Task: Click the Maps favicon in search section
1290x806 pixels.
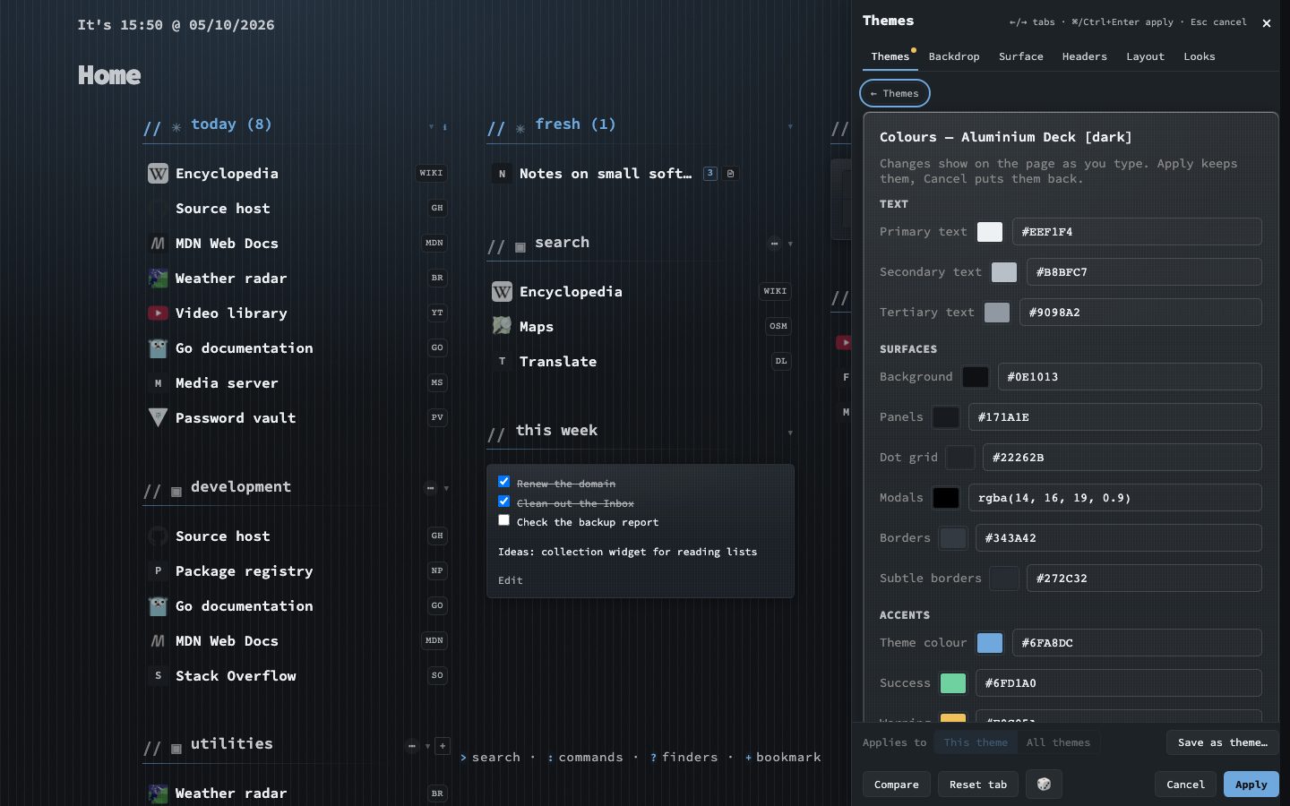Action: pos(502,327)
